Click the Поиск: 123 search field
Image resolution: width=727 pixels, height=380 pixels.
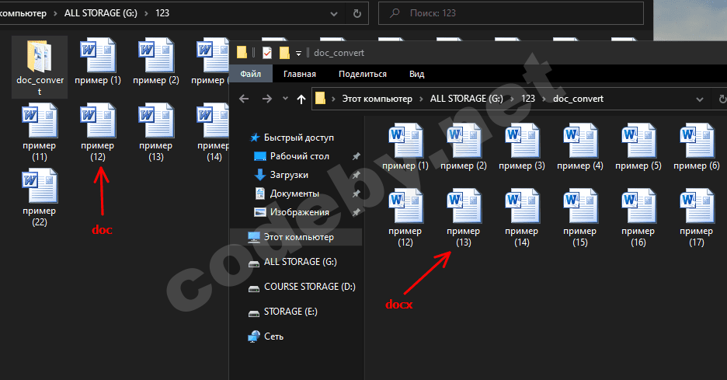point(511,13)
